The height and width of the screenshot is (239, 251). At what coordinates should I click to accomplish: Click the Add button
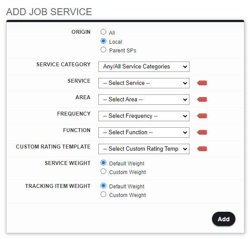[x=224, y=219]
